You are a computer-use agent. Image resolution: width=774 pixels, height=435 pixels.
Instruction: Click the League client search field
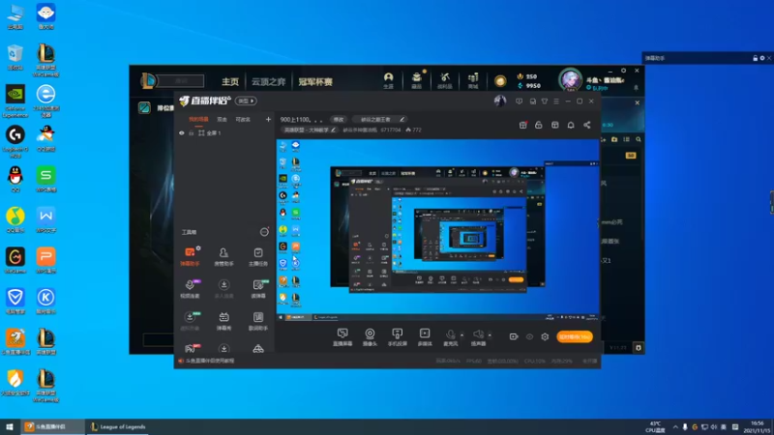(x=182, y=81)
